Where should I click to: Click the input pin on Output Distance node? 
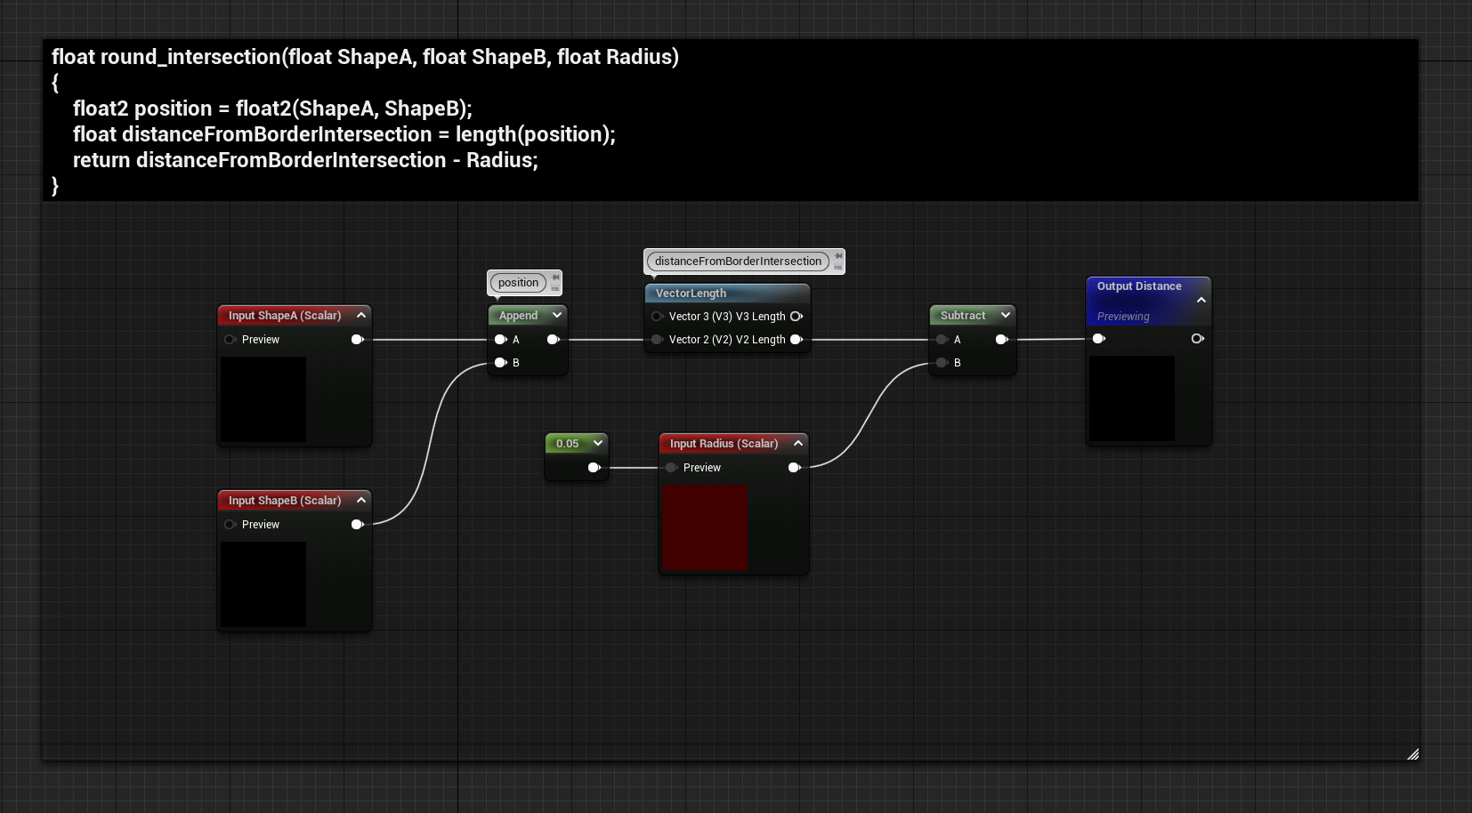tap(1099, 338)
